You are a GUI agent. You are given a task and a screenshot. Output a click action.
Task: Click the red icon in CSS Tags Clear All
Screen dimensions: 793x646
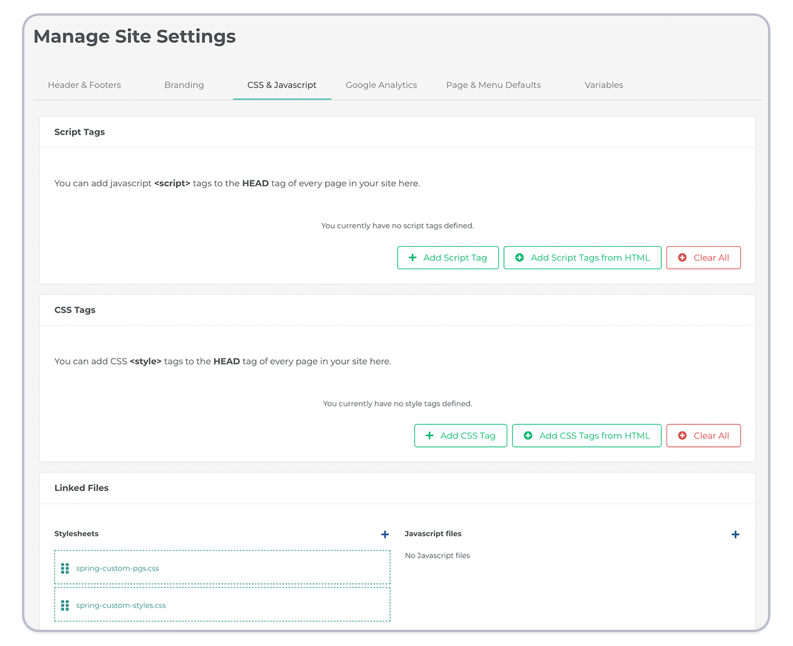(683, 436)
